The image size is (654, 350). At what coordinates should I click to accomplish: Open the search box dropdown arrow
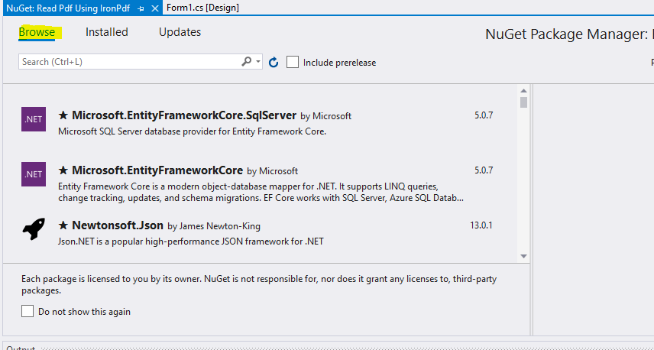pos(259,62)
